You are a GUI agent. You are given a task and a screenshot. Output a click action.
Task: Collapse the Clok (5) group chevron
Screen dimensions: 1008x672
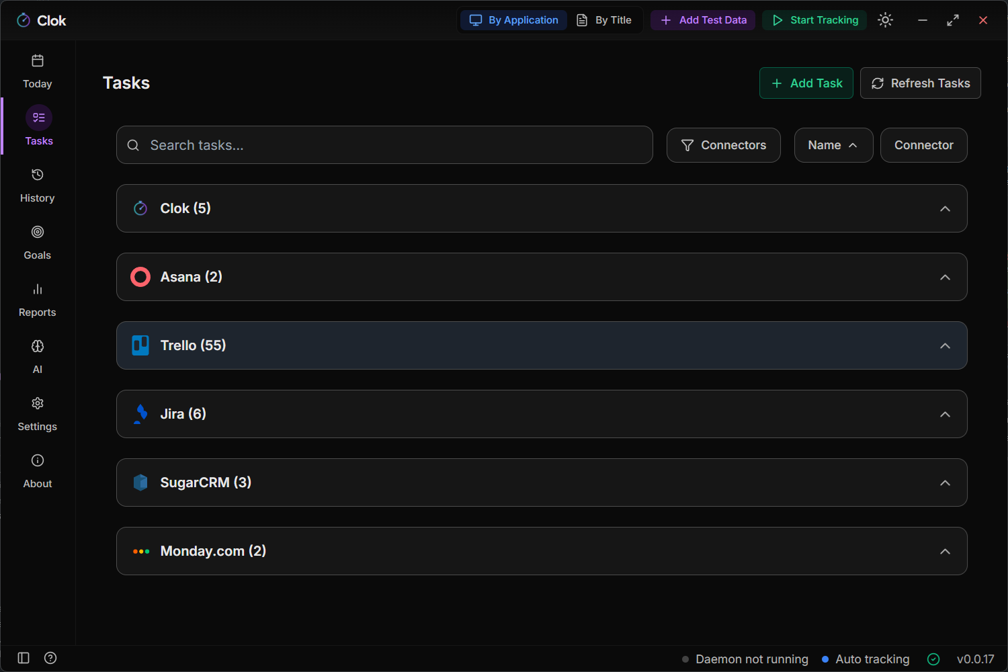pos(945,208)
